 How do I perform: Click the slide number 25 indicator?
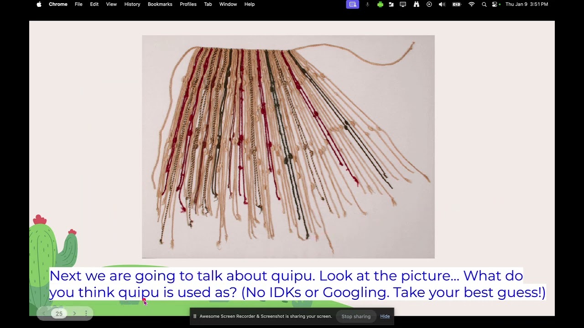[x=59, y=313]
